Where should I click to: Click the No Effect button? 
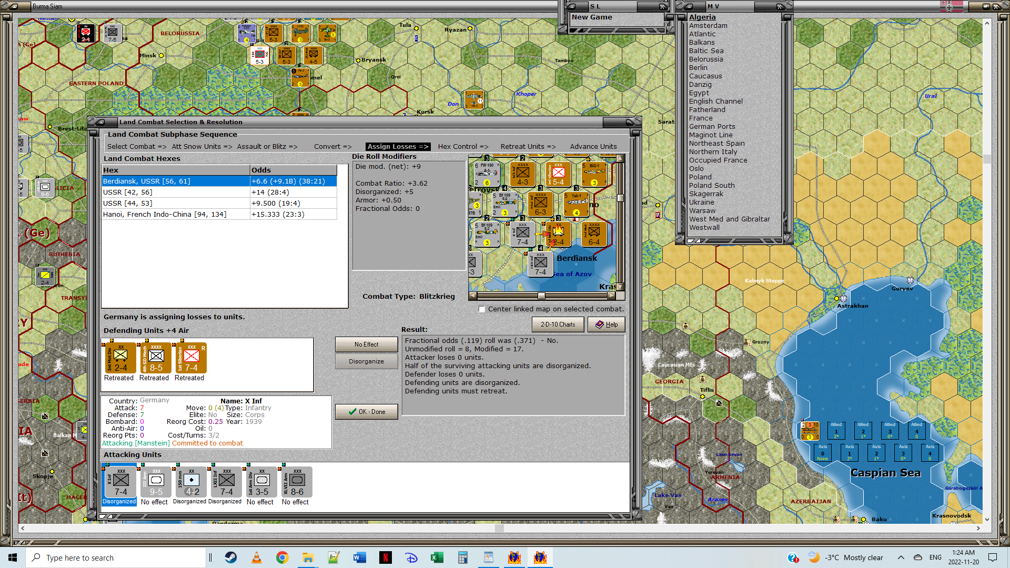(x=366, y=344)
